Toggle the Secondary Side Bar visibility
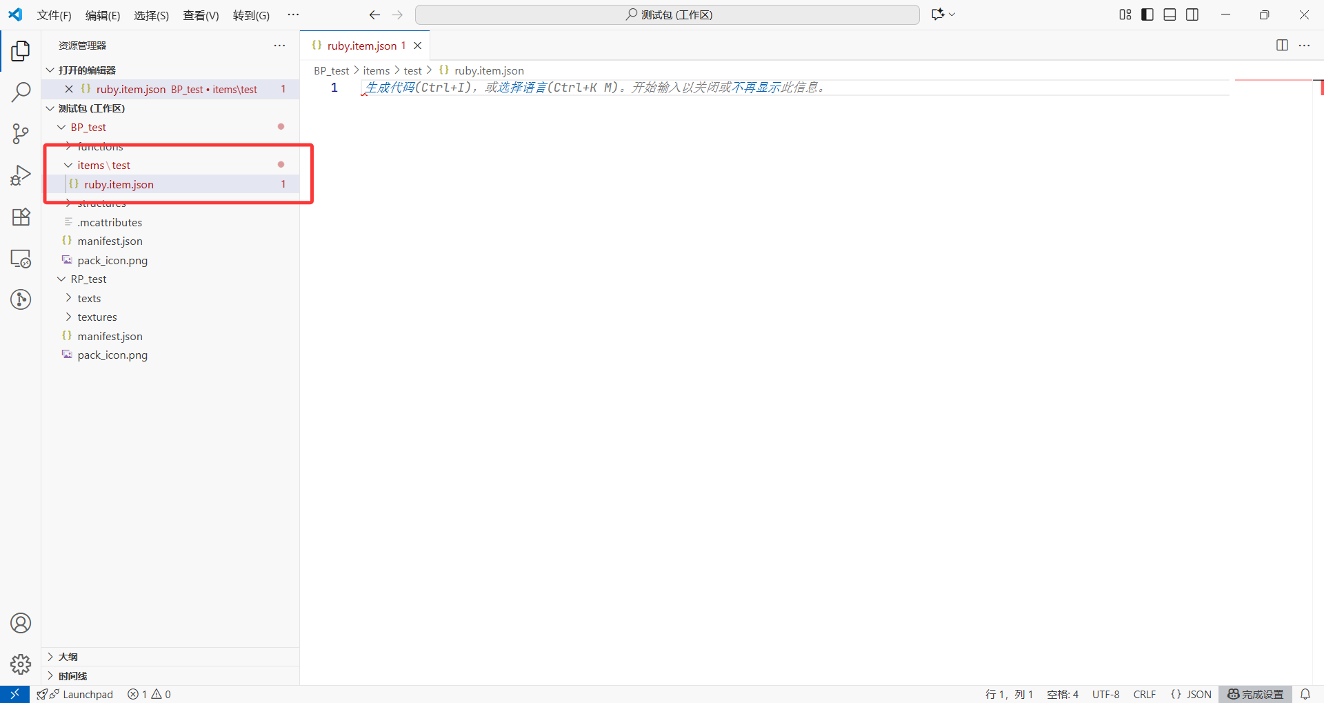 [1192, 14]
